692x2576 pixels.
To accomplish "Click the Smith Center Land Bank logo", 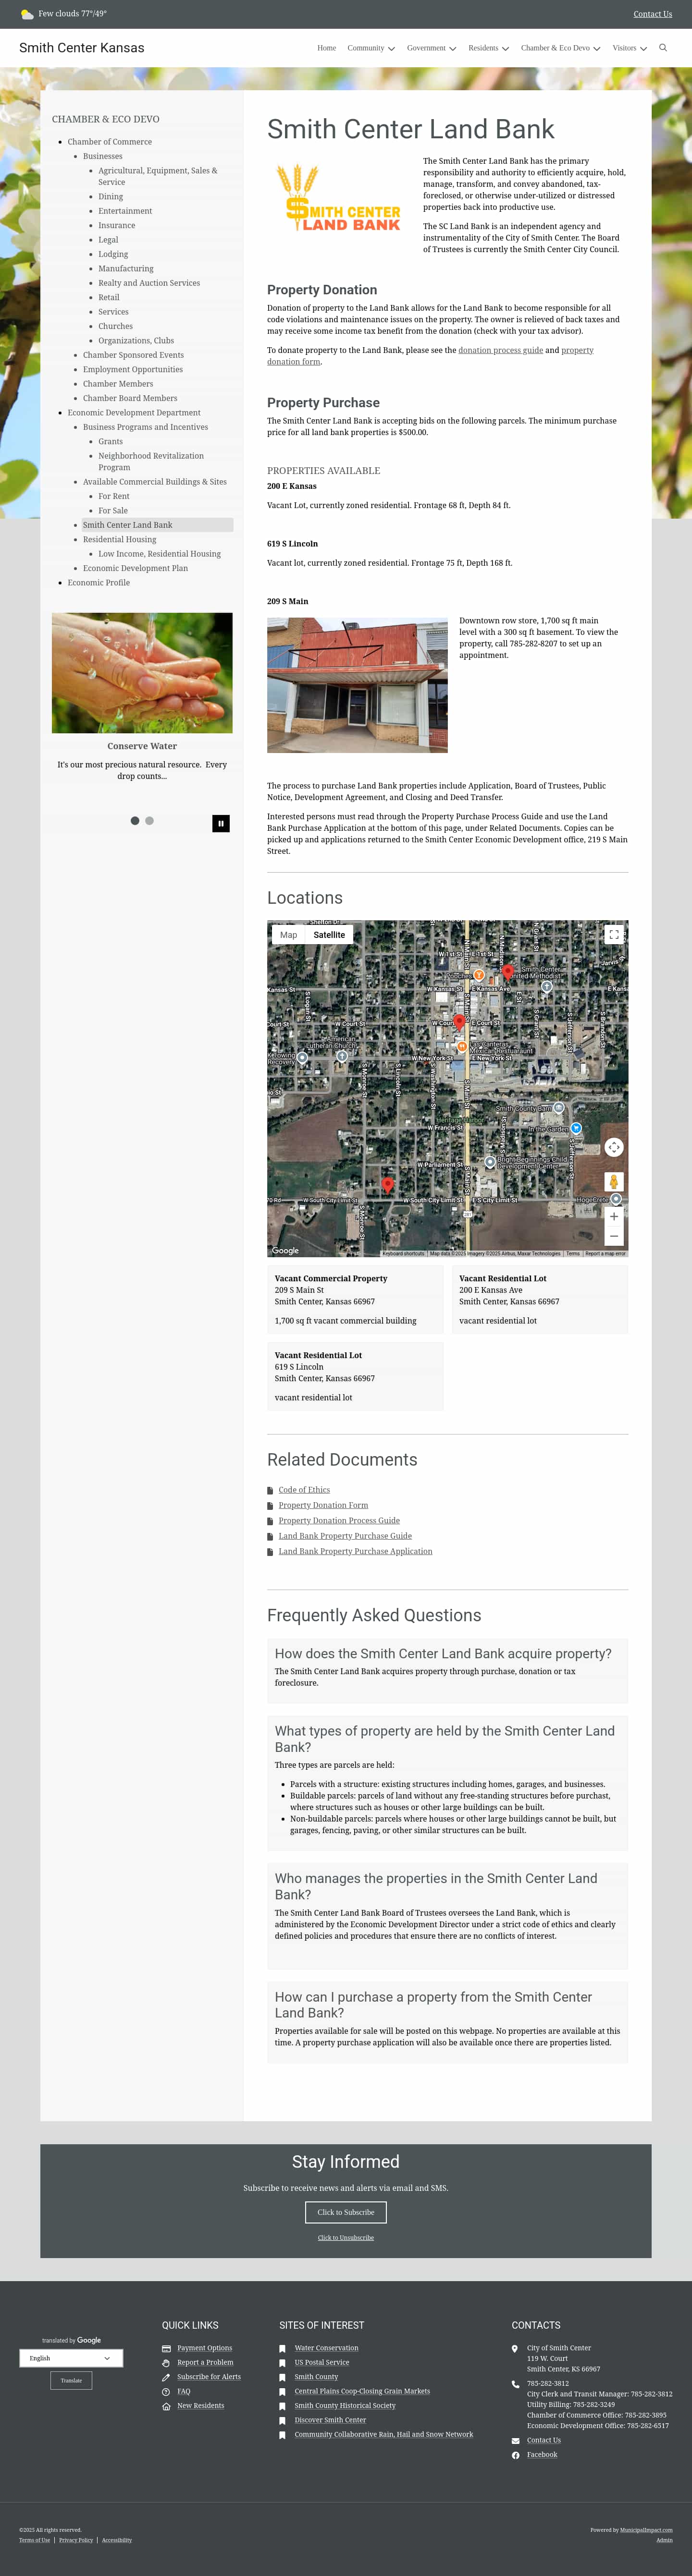I will pyautogui.click(x=338, y=199).
